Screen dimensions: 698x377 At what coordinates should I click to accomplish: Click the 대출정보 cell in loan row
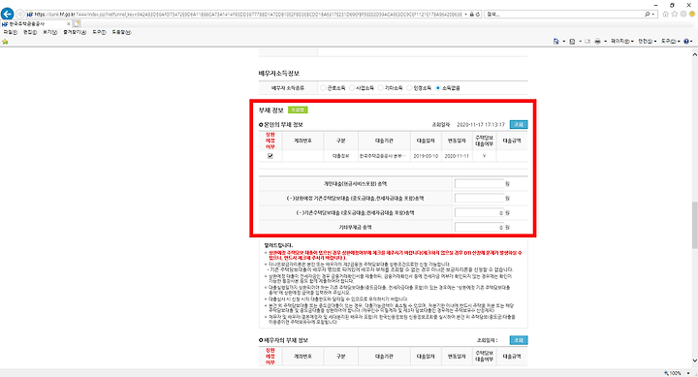(341, 156)
